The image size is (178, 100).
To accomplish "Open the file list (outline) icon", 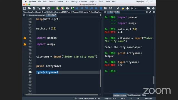I will tap(44, 8).
